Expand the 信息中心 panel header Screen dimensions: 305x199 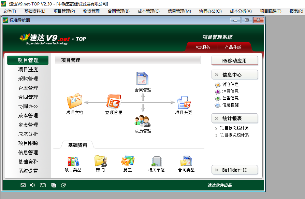(235, 75)
